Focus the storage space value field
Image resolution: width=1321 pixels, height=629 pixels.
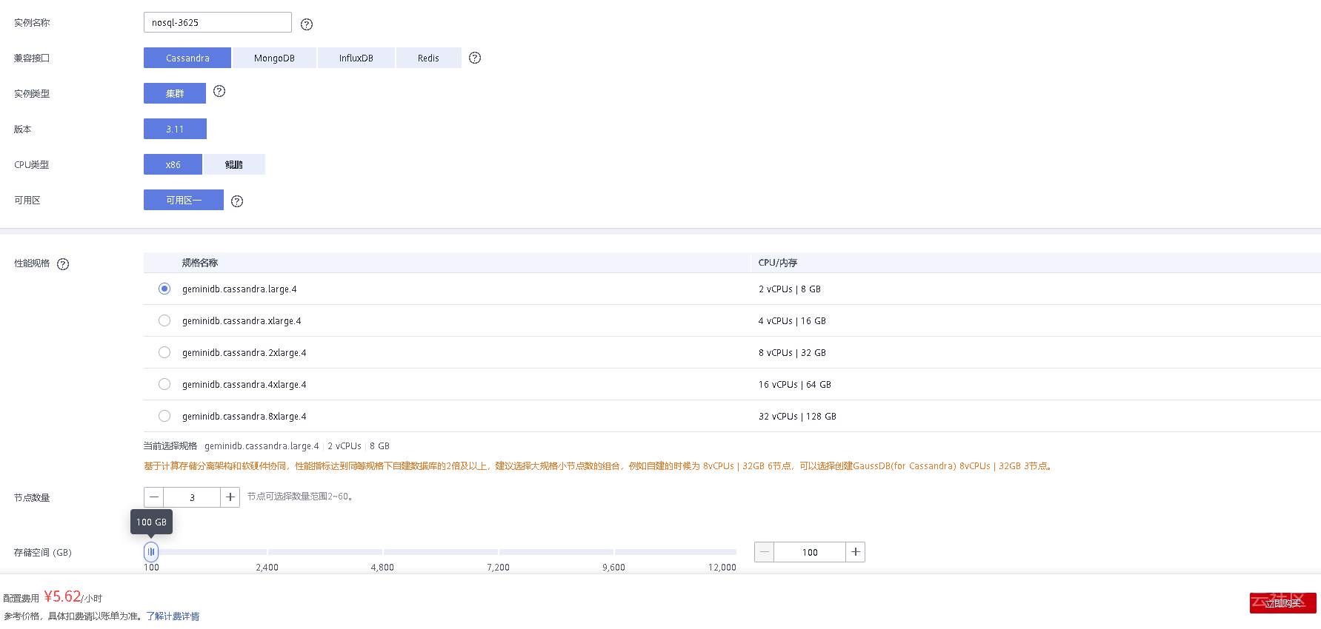click(x=810, y=552)
